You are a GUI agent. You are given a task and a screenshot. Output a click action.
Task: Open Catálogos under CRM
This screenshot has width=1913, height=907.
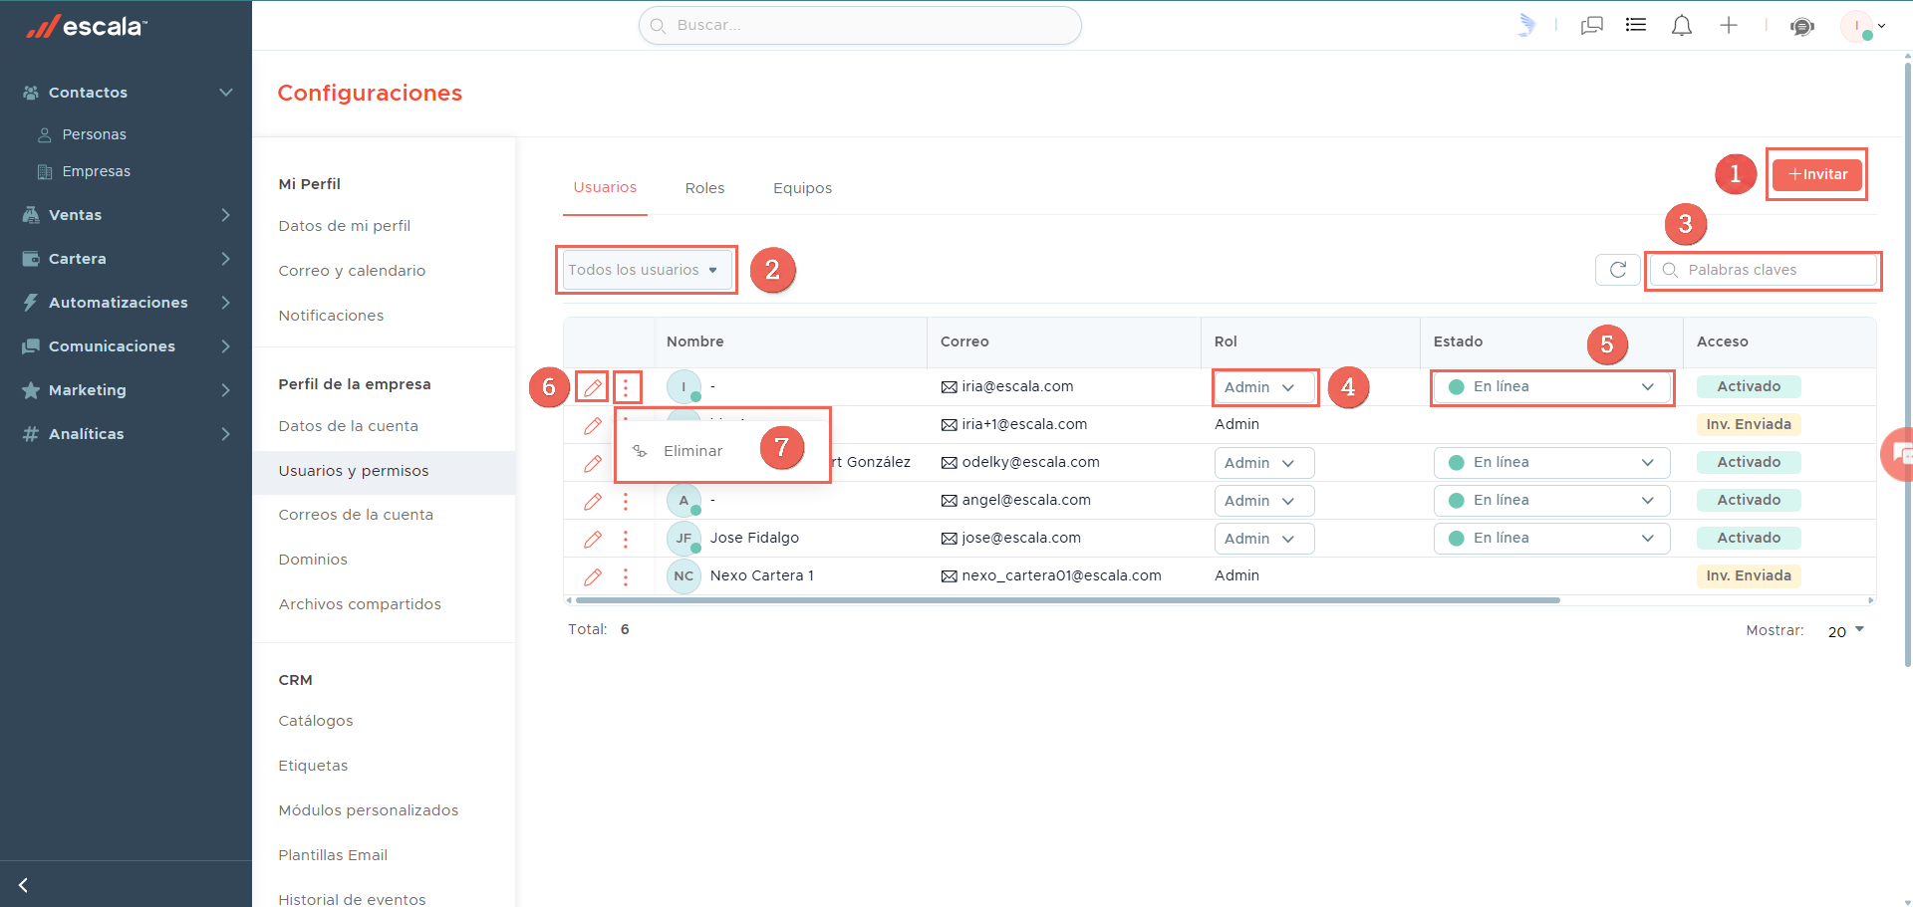(x=316, y=721)
